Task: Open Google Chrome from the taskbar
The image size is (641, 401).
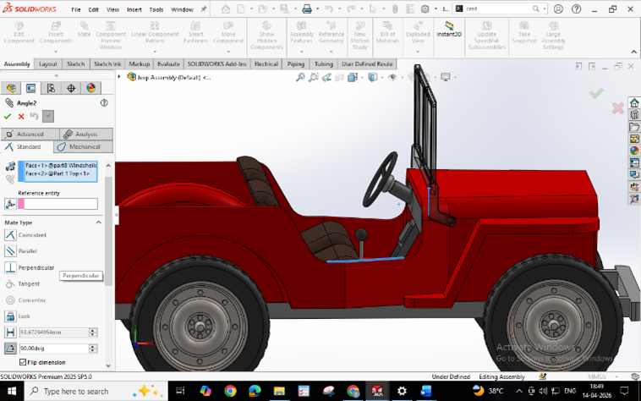Action: [x=230, y=391]
